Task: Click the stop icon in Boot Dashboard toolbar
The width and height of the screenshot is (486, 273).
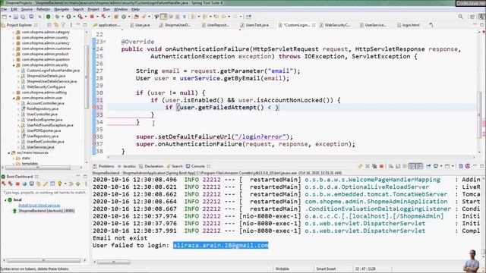Action: (x=17, y=184)
